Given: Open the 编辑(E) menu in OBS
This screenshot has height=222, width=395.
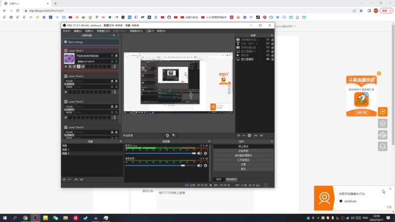Looking at the screenshot, I should click(78, 31).
